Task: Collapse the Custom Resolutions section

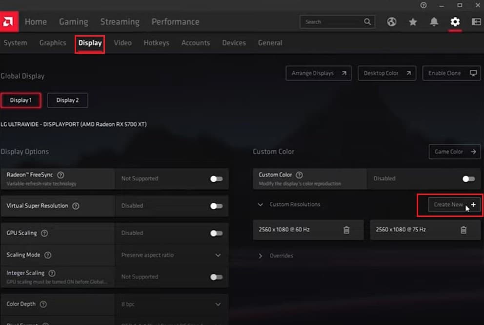Action: click(x=260, y=204)
